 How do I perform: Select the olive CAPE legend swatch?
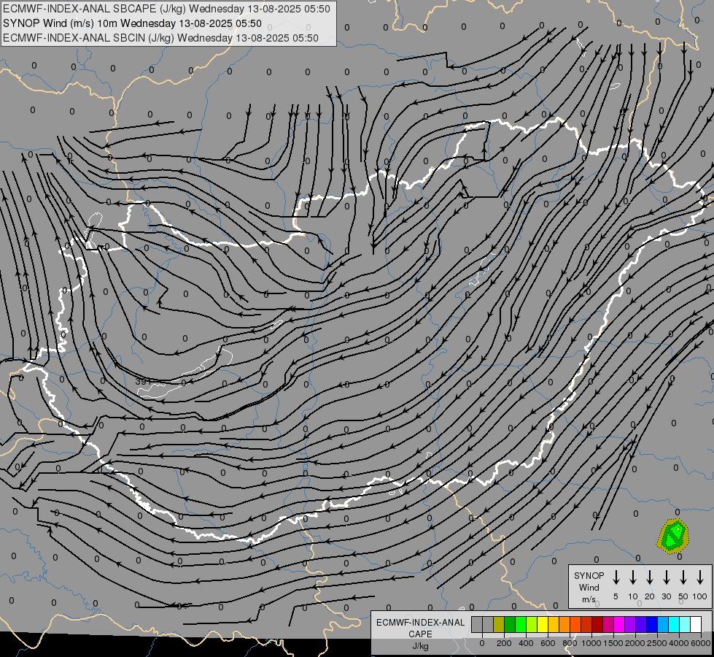click(x=499, y=624)
